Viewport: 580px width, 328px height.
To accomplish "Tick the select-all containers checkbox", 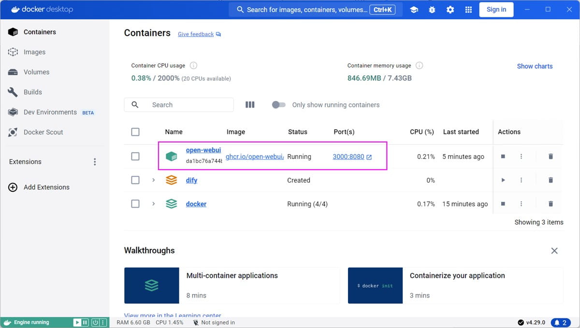I will pos(135,132).
